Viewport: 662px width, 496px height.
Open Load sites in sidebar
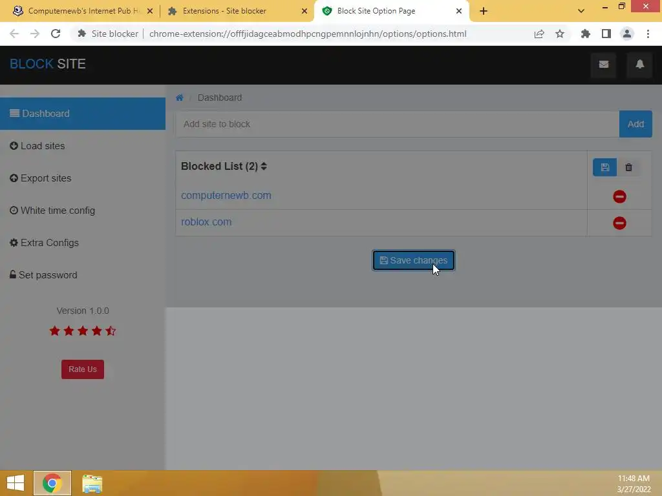click(83, 146)
